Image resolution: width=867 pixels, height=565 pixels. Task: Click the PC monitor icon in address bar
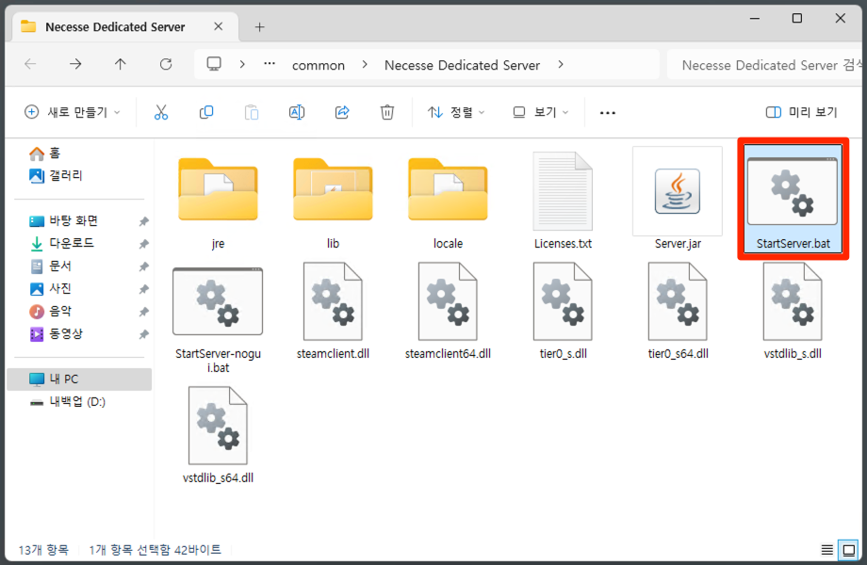pos(214,64)
